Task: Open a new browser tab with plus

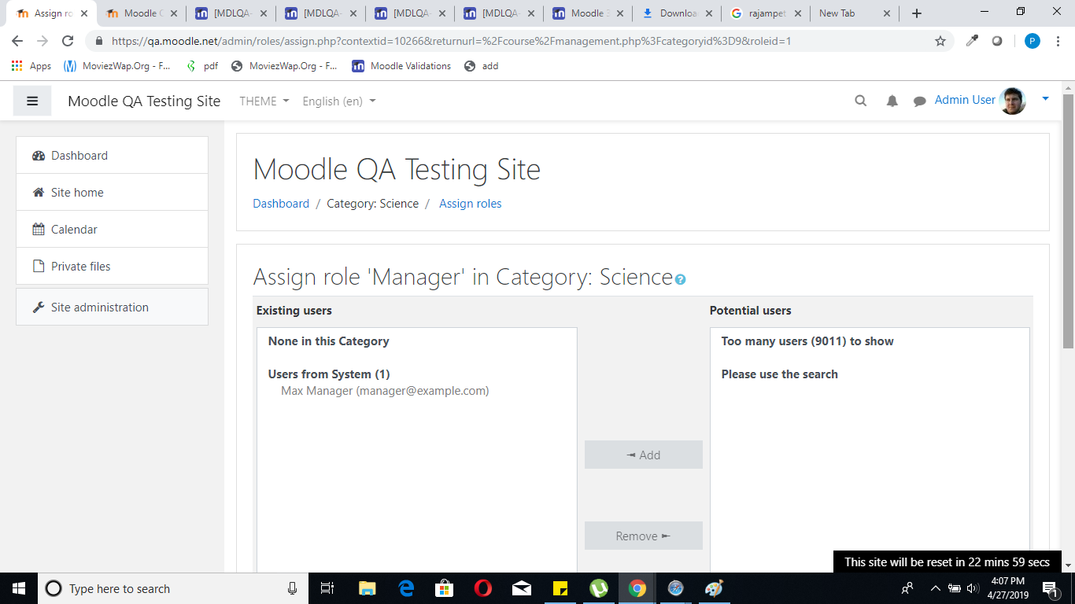Action: point(917,13)
